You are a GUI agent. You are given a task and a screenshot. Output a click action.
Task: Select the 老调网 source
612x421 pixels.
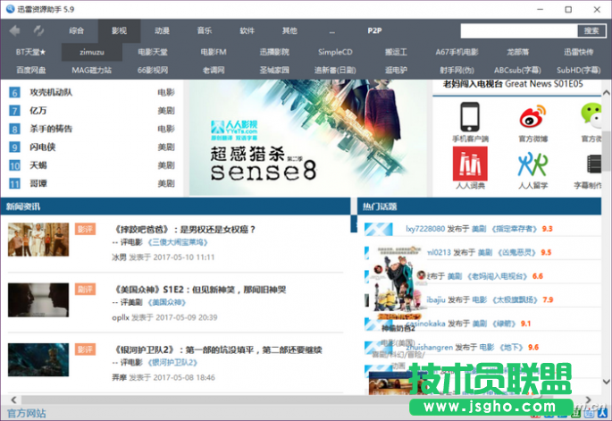(x=214, y=71)
